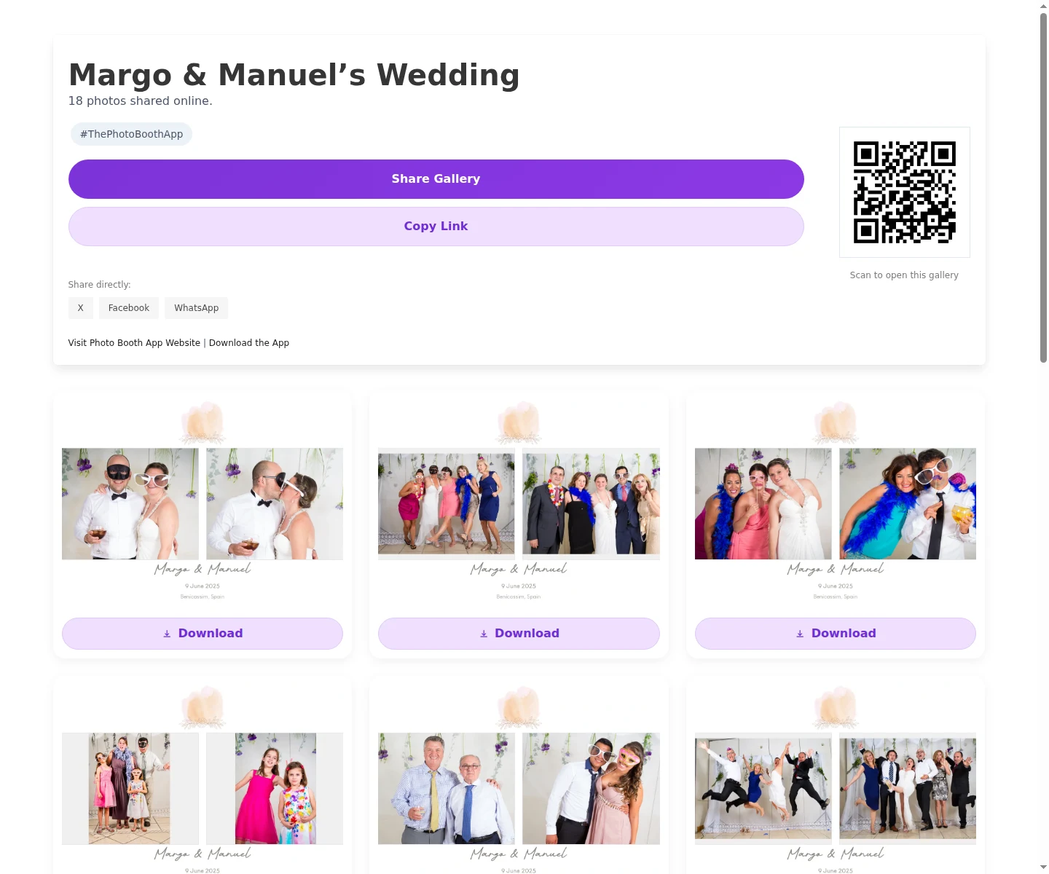The width and height of the screenshot is (1049, 874).
Task: Open the photo of two men in ties
Action: pos(519,779)
